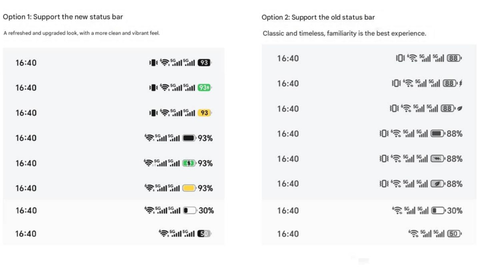
Task: Click the small leaf icon right of the 88 battery
Action: coord(460,109)
